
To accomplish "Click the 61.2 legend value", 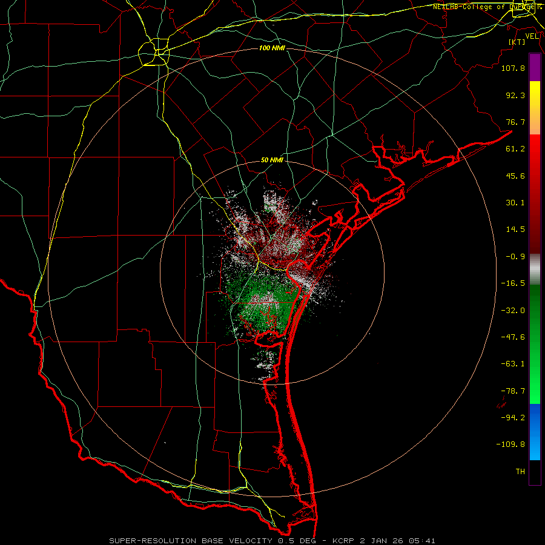I will 515,149.
